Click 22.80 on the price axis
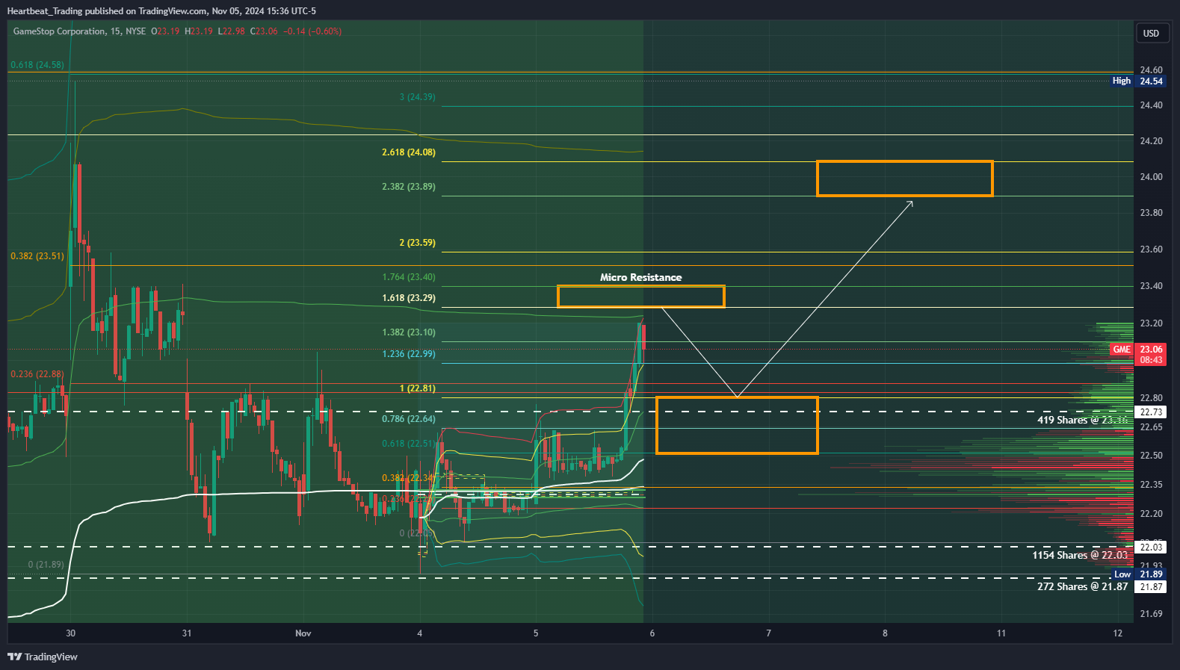 point(1151,398)
